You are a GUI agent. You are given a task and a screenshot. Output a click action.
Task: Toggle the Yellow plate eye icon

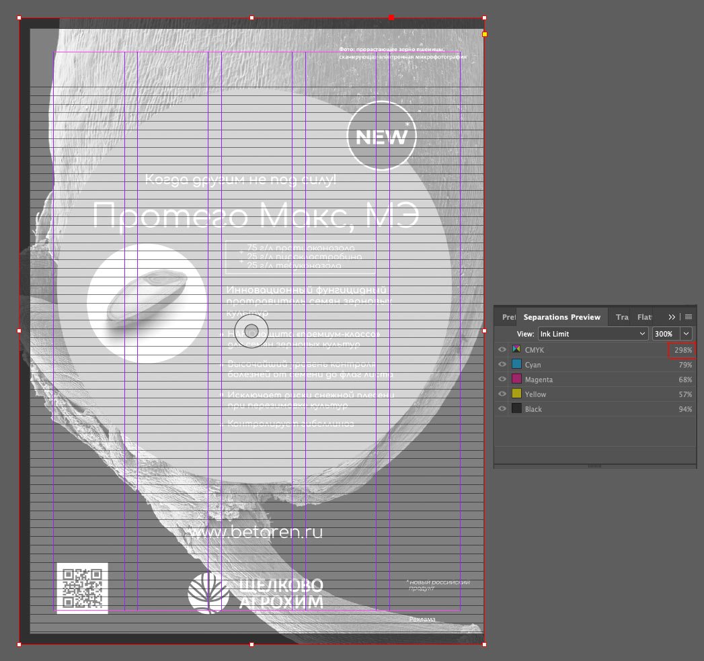pos(502,394)
